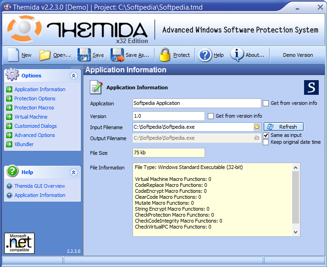The height and width of the screenshot is (267, 327).
Task: Click the Save floppy disk icon
Action: [x=84, y=54]
